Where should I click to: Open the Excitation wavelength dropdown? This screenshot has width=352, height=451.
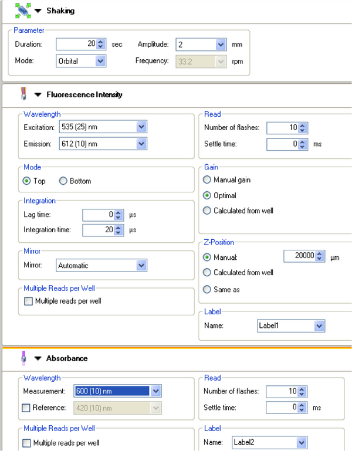(141, 127)
